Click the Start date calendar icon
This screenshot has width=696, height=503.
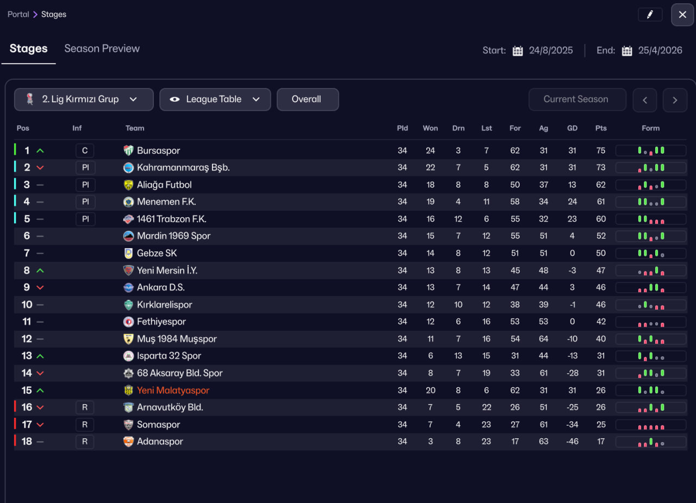[518, 51]
